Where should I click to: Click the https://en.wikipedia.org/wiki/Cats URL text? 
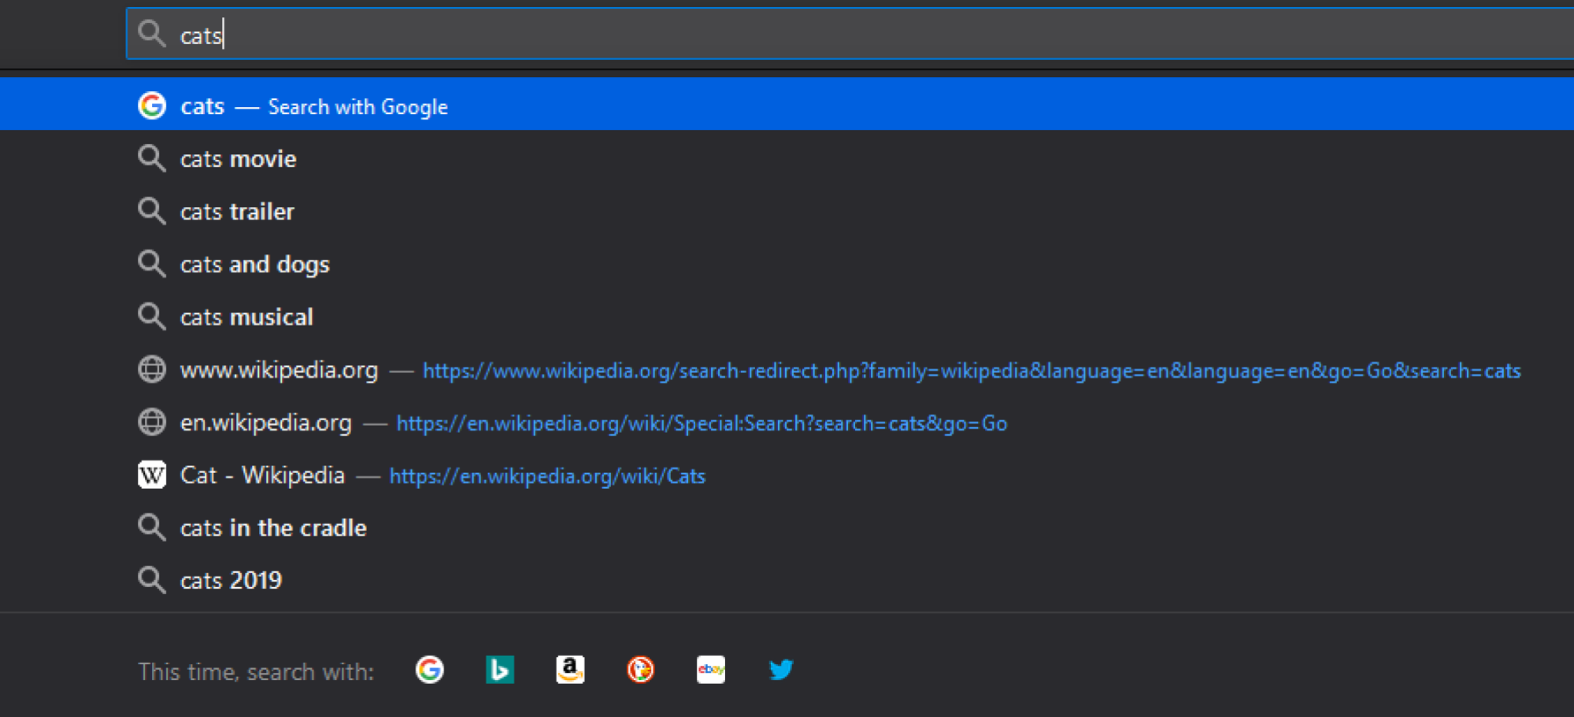(x=547, y=476)
